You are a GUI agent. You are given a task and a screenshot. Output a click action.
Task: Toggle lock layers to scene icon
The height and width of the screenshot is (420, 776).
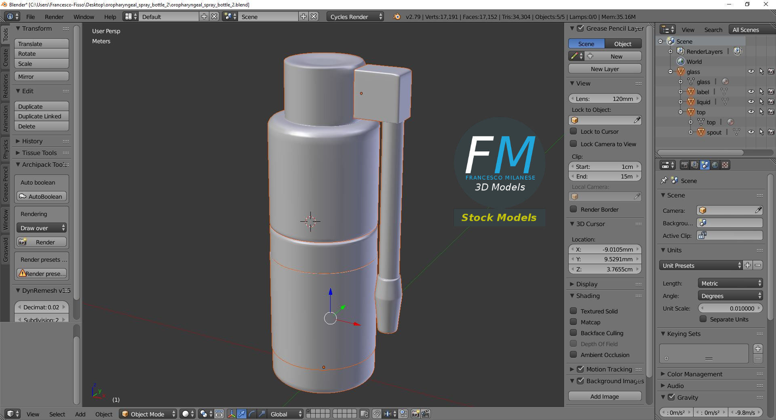(x=364, y=414)
